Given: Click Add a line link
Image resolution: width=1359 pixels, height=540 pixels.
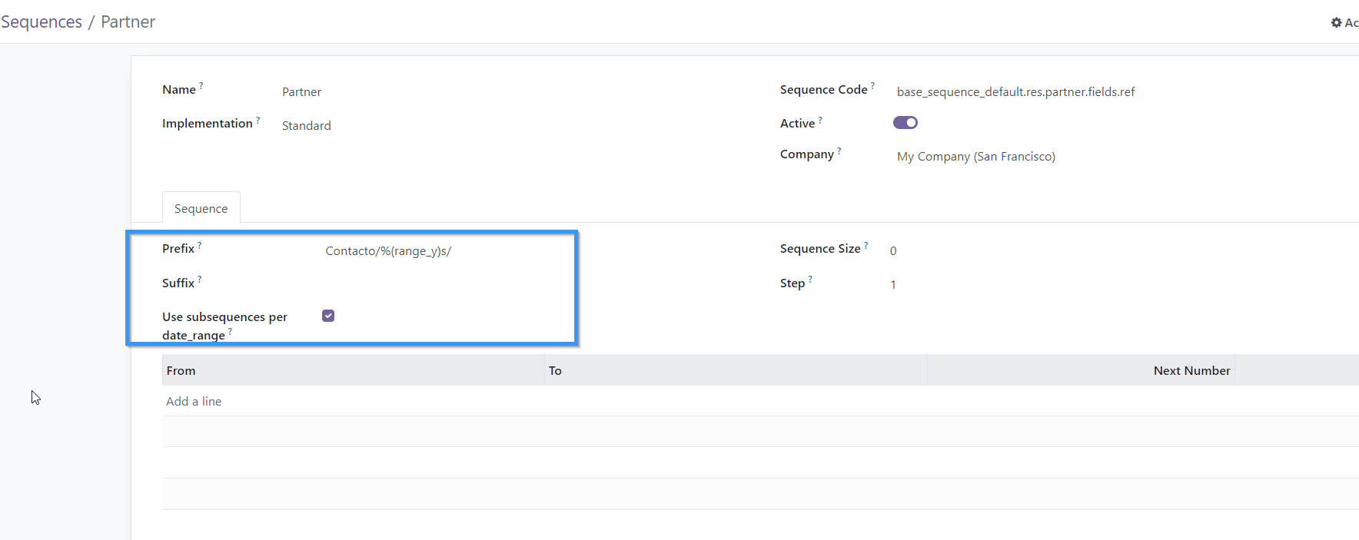Looking at the screenshot, I should [194, 401].
